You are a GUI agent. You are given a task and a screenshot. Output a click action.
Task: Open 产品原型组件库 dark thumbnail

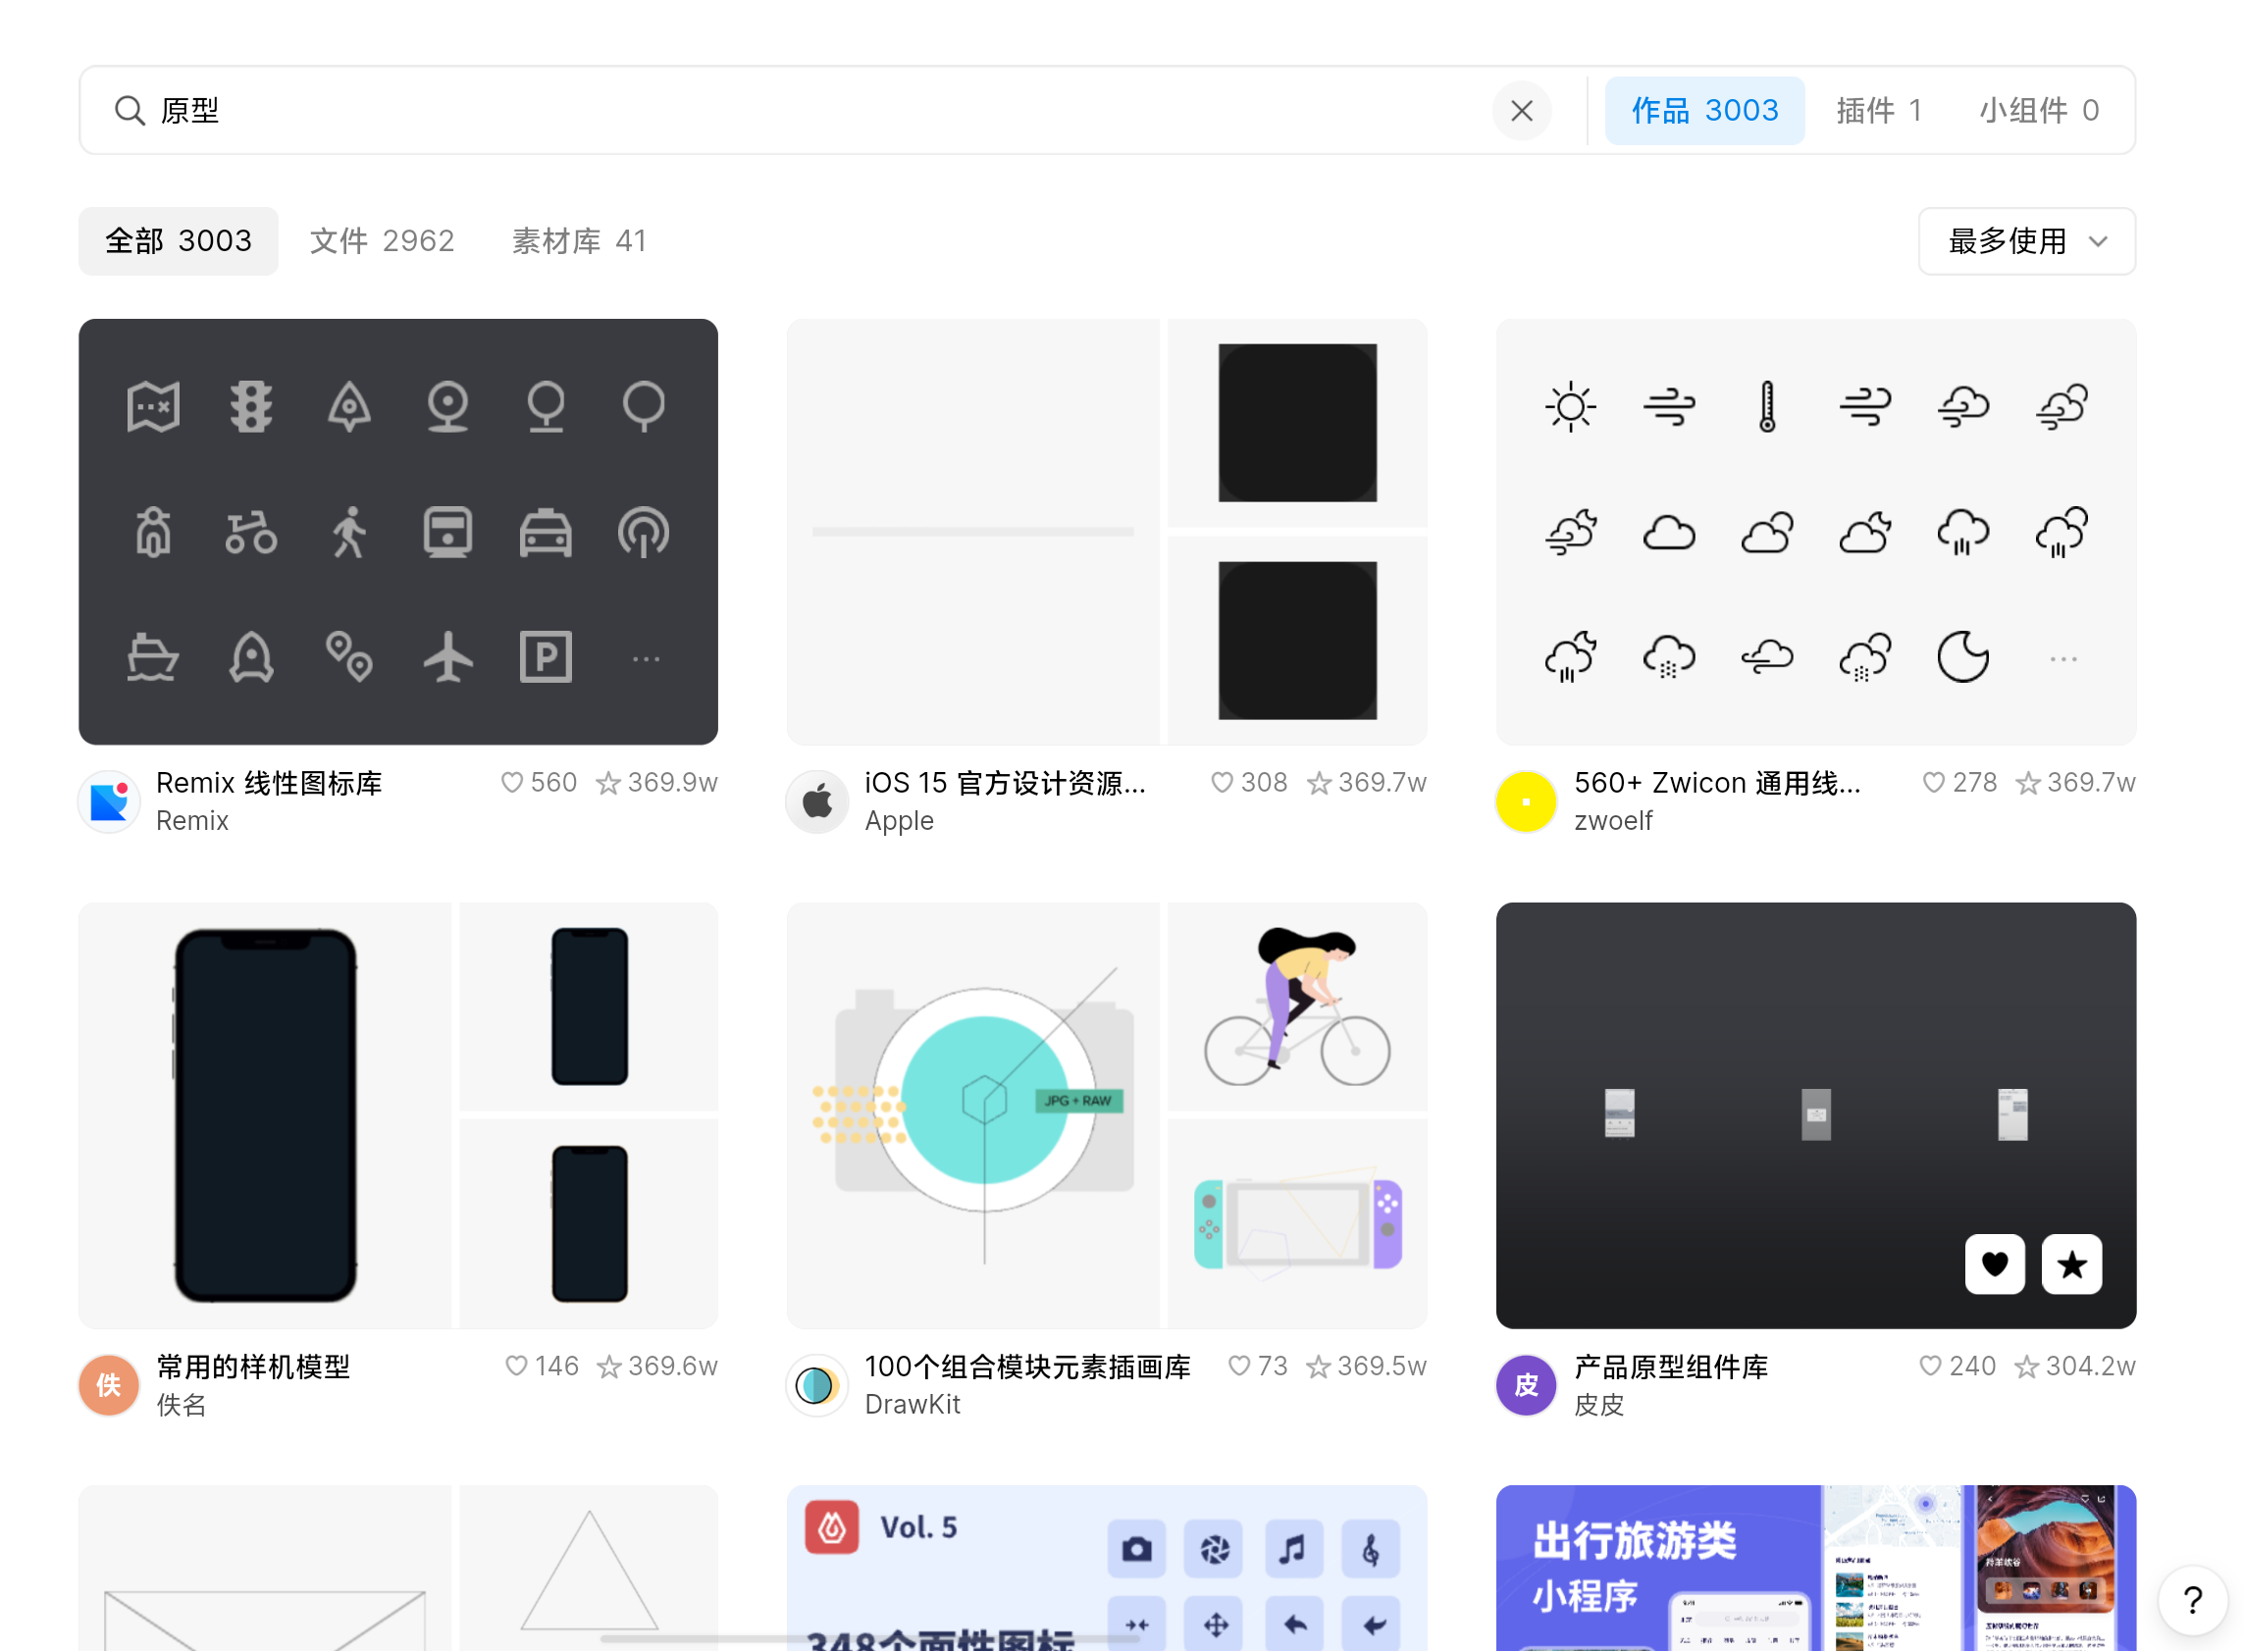[1815, 1115]
